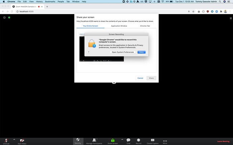
Task: Start Video in the Zoom toolbar
Action: [x=22, y=141]
